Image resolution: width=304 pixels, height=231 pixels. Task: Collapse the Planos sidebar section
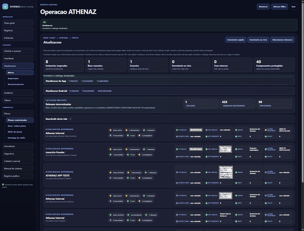point(18,114)
